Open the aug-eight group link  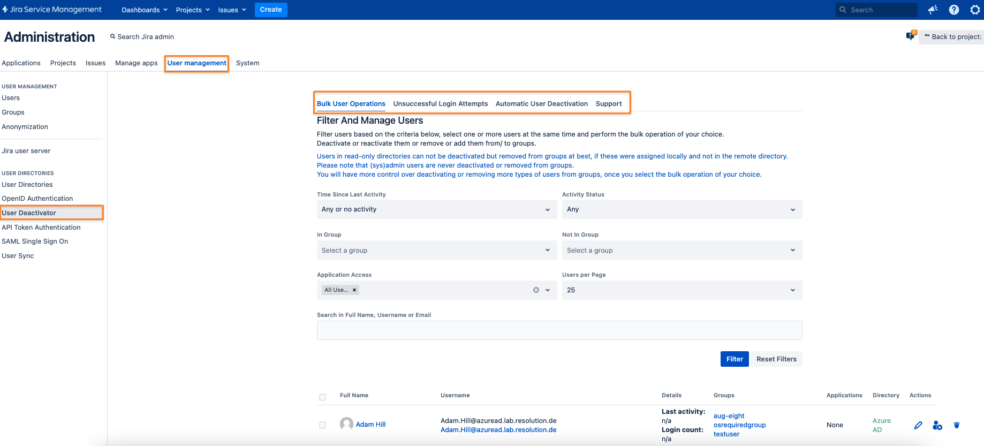click(x=729, y=416)
